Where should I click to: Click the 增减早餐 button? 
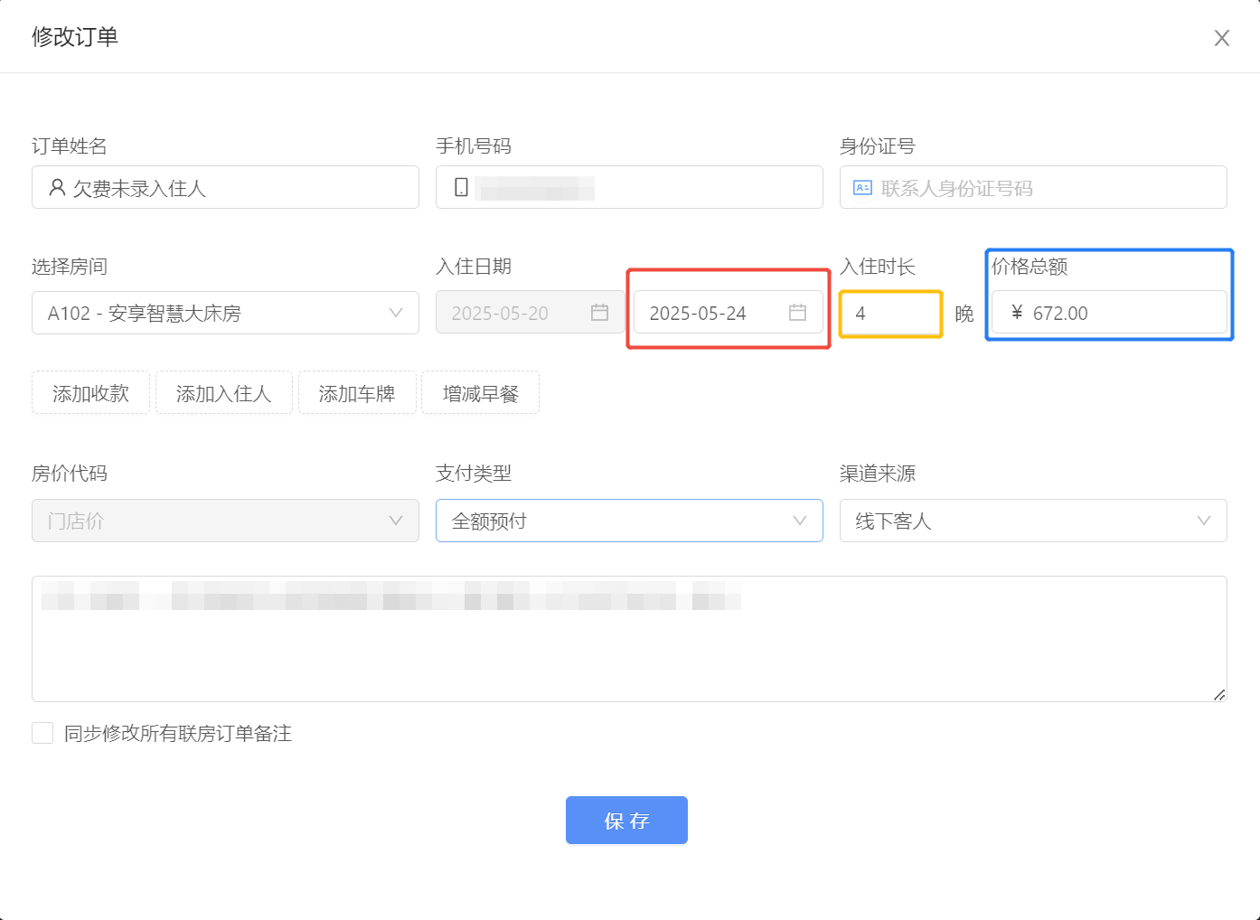[480, 393]
